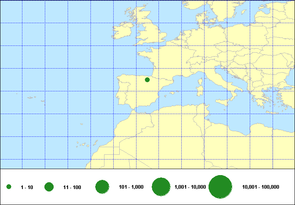The height and width of the screenshot is (205, 295).
Task: Click the "1,001 - 10,000" legend label
Action: pos(190,187)
